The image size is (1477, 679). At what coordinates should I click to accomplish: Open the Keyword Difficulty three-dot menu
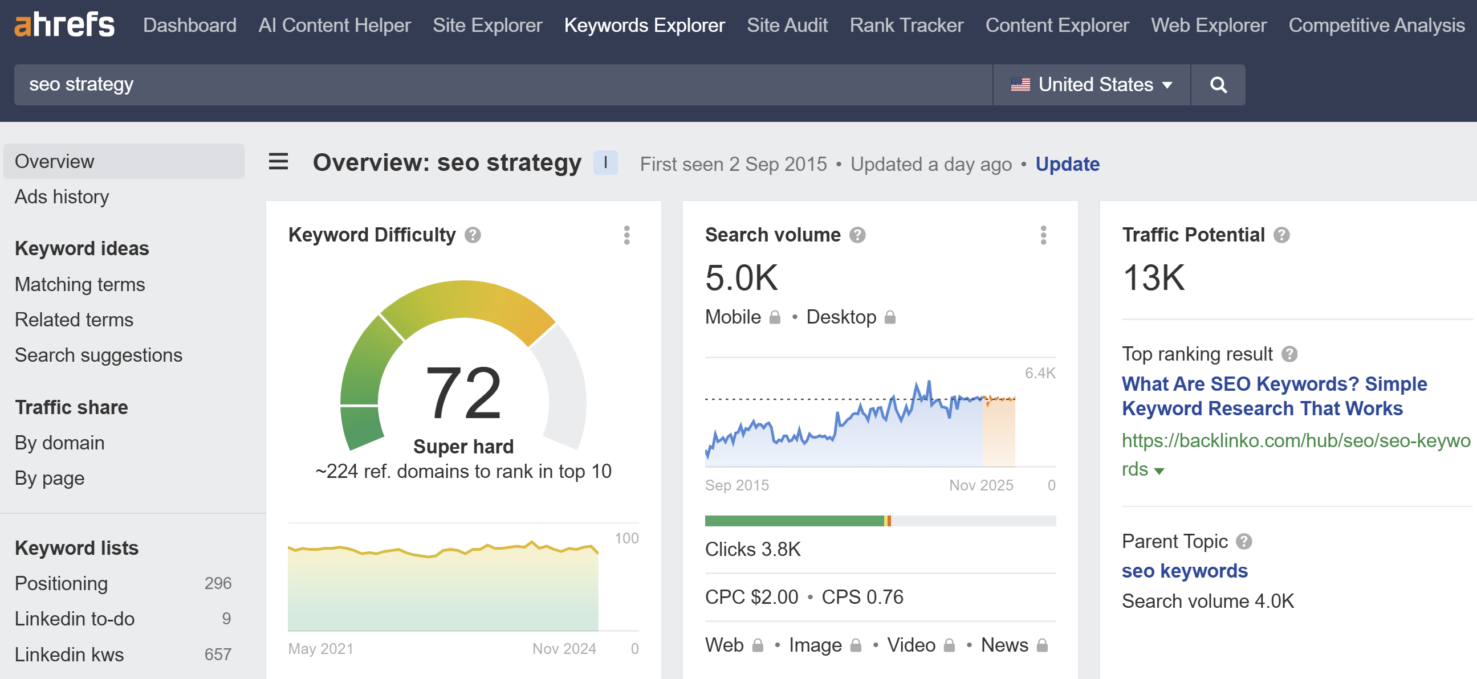pyautogui.click(x=626, y=235)
